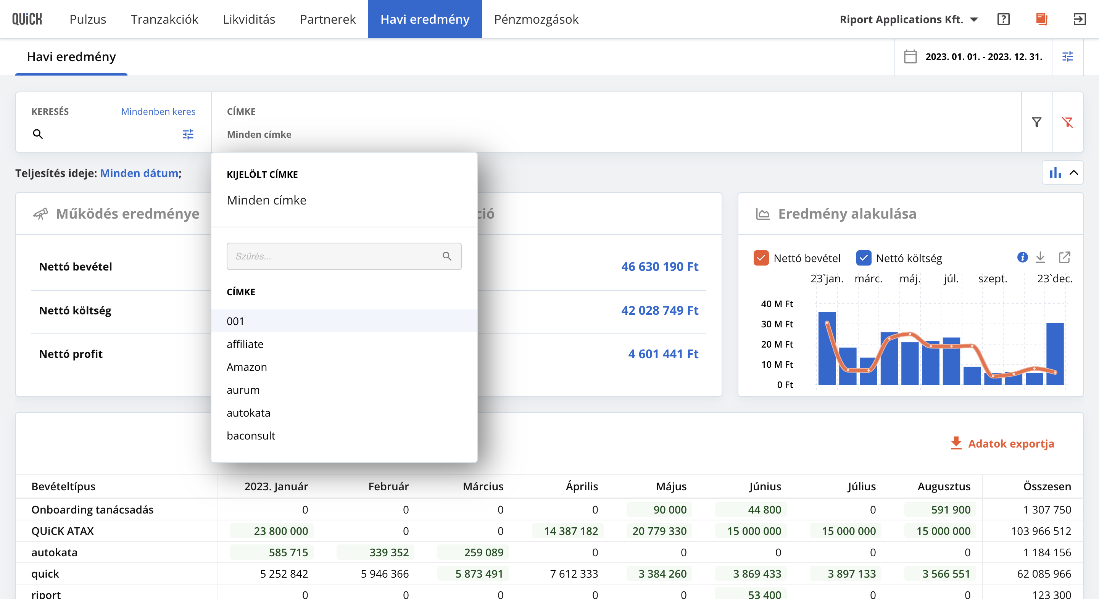
Task: Open the Pulzus menu
Action: (x=88, y=19)
